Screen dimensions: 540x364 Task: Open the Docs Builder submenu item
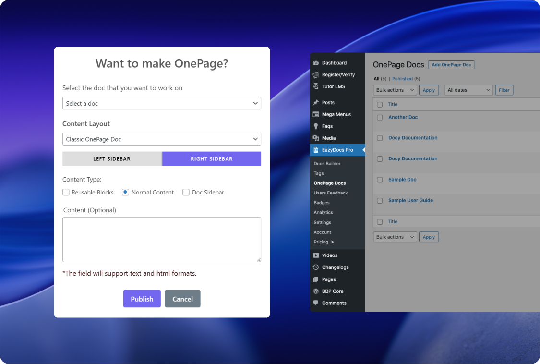tap(327, 164)
